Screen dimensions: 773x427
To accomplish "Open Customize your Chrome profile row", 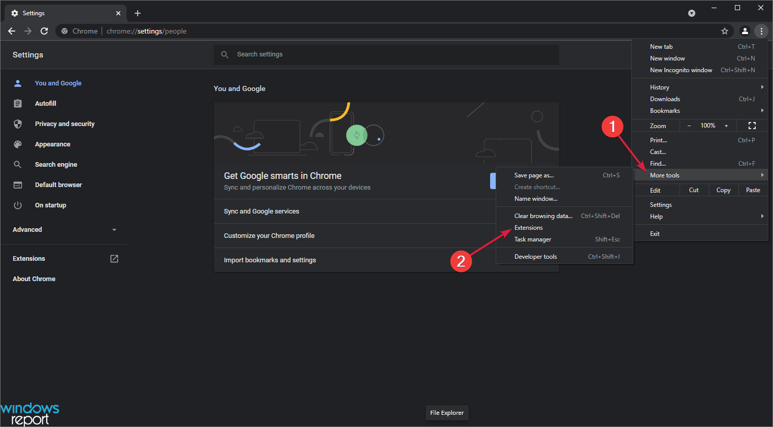I will click(x=355, y=236).
